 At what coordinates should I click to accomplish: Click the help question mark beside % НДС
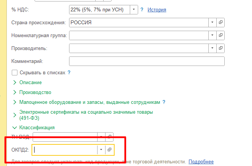coord(142,9)
